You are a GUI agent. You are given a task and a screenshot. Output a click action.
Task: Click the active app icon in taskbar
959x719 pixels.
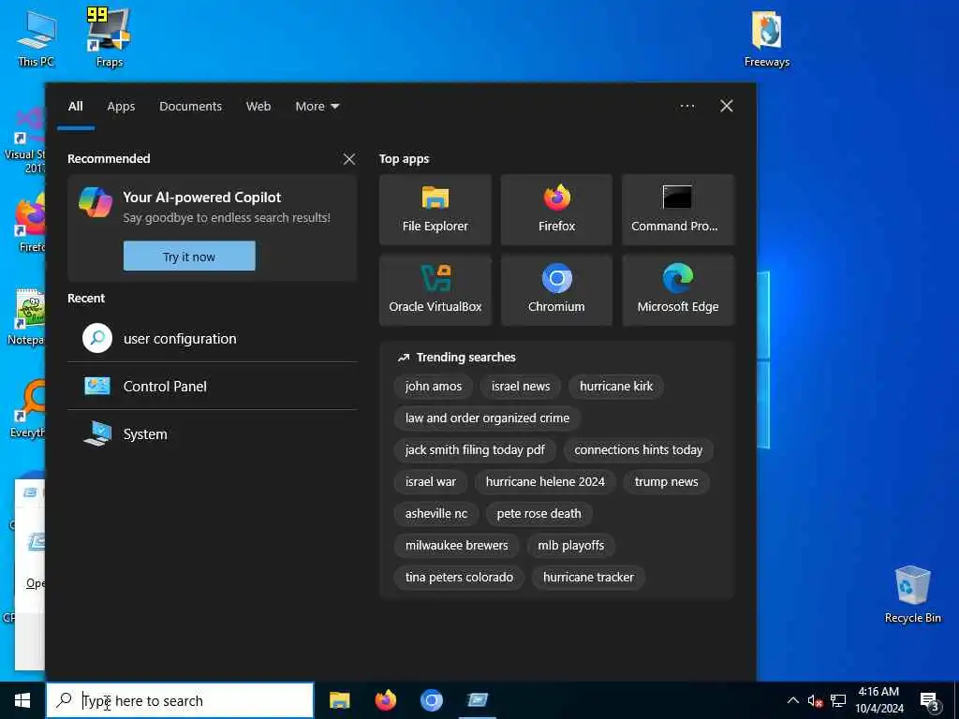(477, 700)
